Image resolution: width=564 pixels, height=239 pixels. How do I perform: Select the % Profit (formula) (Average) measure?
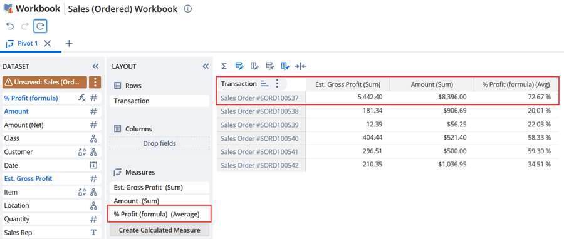[159, 215]
